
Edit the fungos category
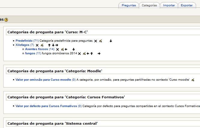coord(84,54)
